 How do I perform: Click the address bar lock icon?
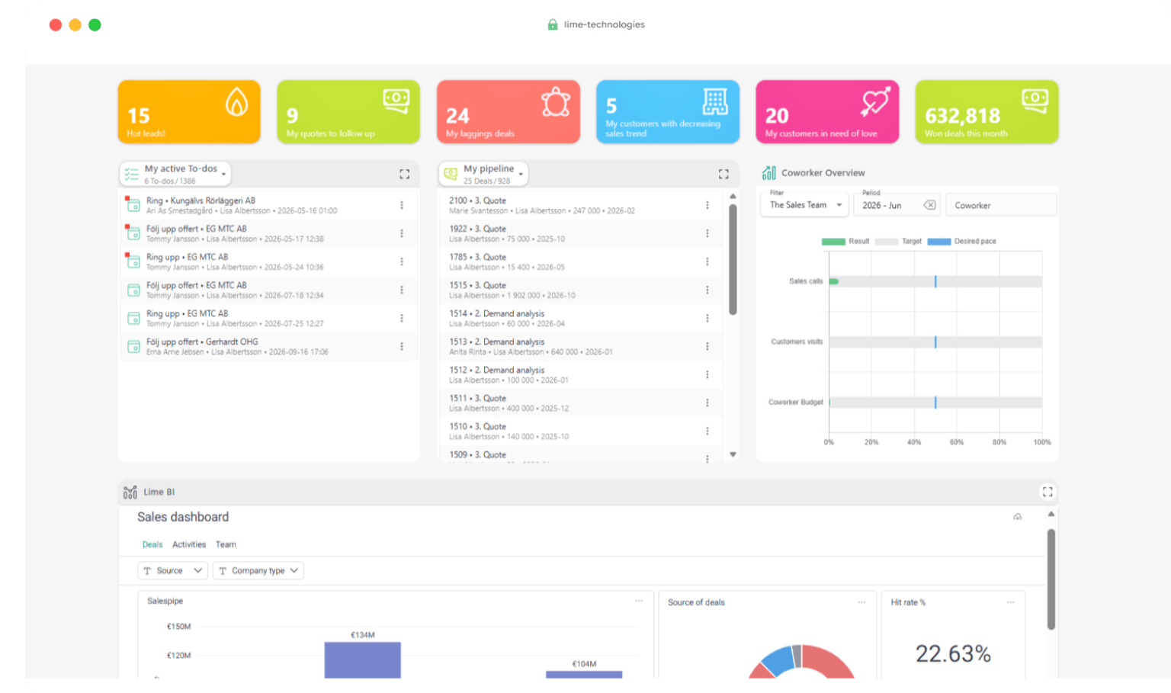click(553, 24)
